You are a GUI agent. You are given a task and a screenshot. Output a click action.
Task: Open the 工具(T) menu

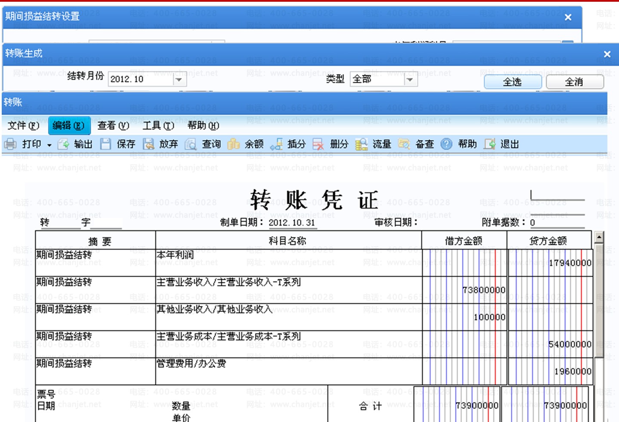coord(158,126)
